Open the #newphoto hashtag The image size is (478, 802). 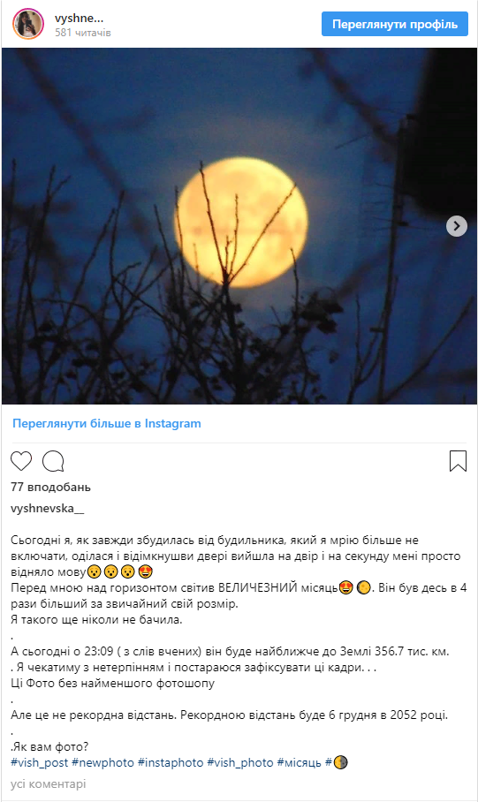(x=102, y=762)
